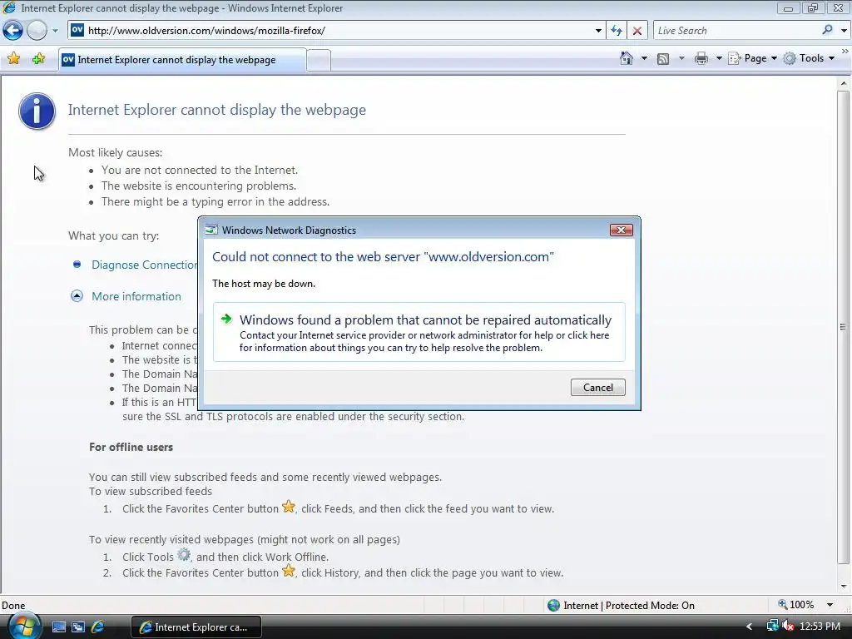Click the Diagnose Connection Problems link
The width and height of the screenshot is (852, 639).
(145, 265)
